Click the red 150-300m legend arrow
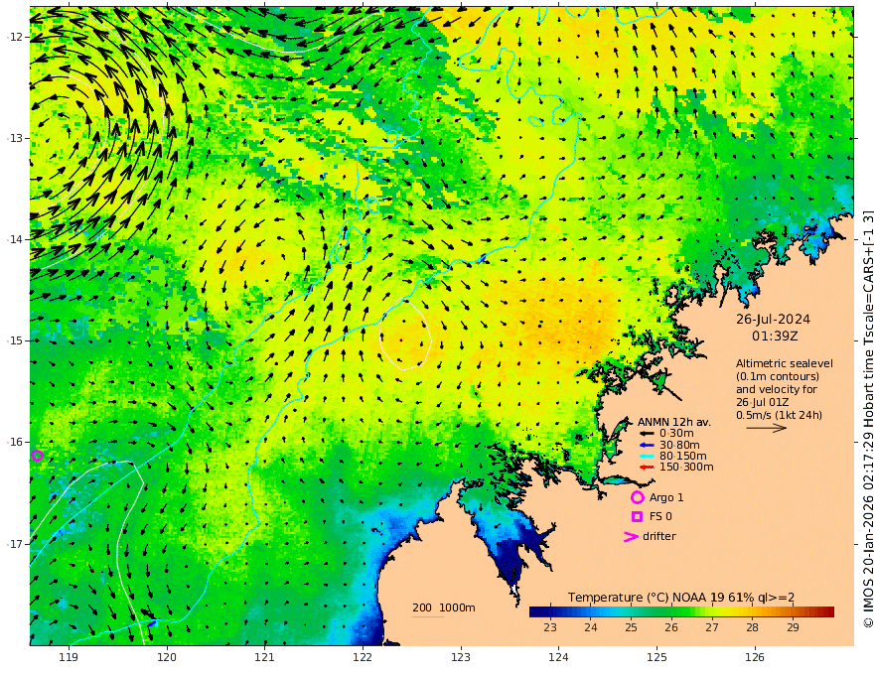Screen dimensions: 874x675 [x=646, y=468]
